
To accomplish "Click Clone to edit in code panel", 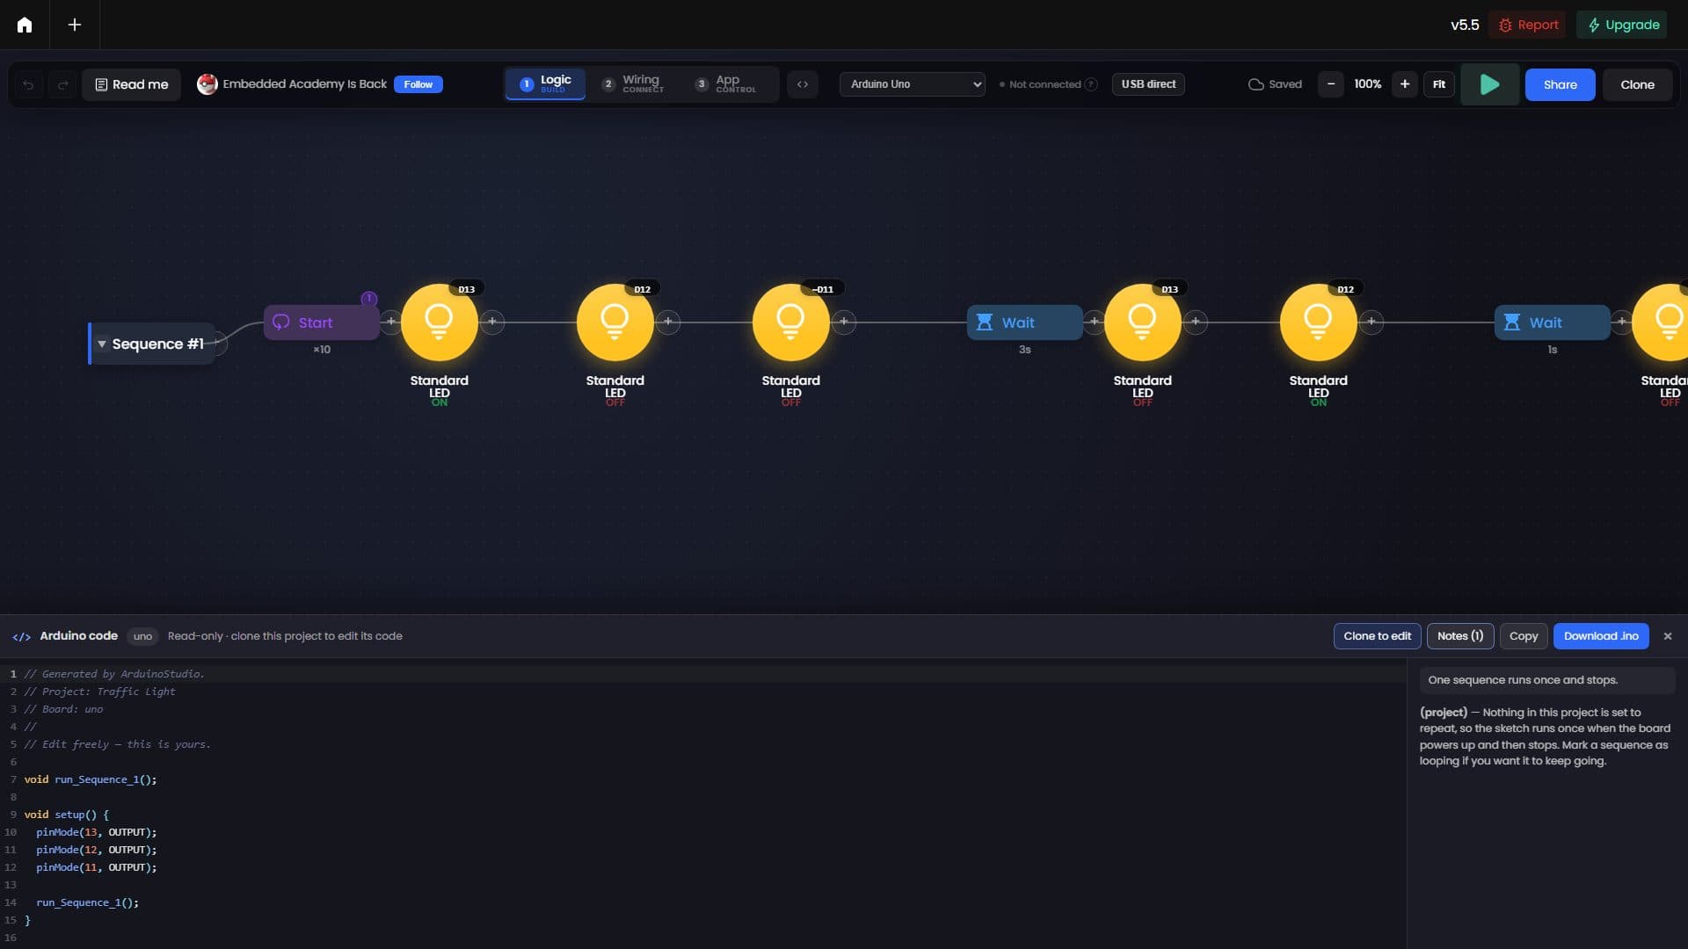I will 1377,636.
